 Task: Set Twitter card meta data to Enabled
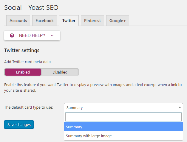23,72
